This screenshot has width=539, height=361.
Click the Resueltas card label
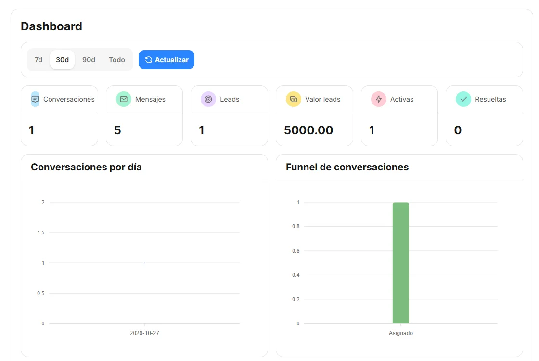tap(490, 99)
